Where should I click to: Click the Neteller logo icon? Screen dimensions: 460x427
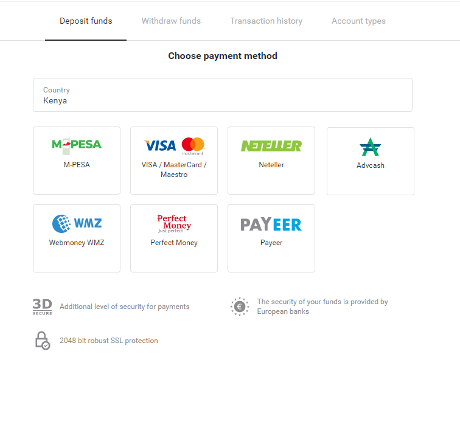271,145
